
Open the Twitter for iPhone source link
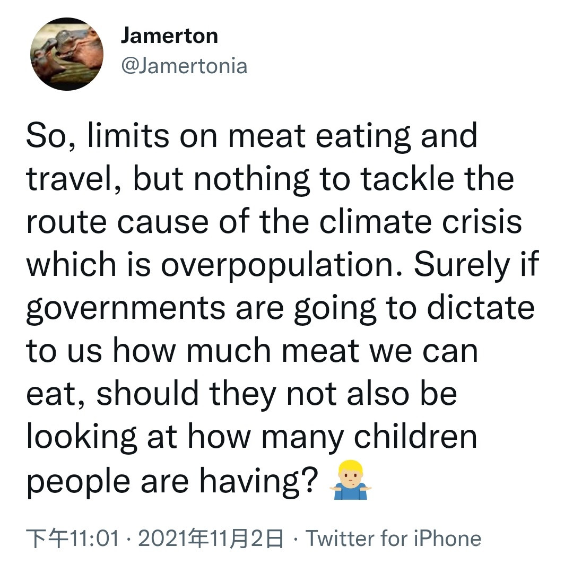(393, 540)
